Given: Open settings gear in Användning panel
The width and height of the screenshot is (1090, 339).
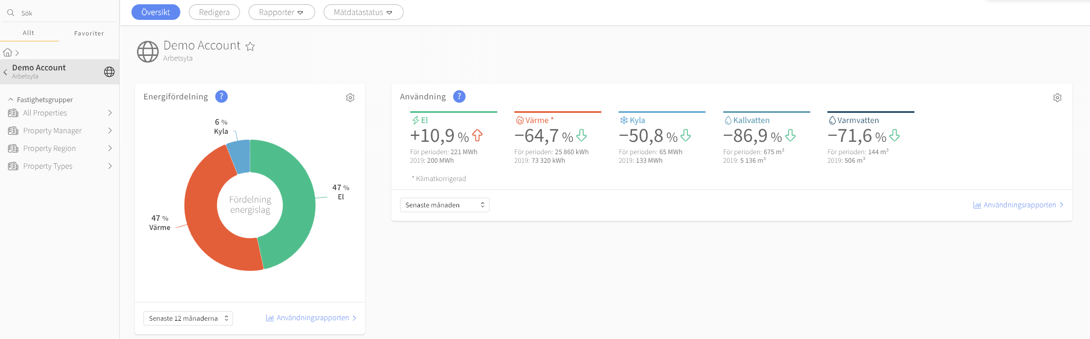Looking at the screenshot, I should [x=1057, y=98].
